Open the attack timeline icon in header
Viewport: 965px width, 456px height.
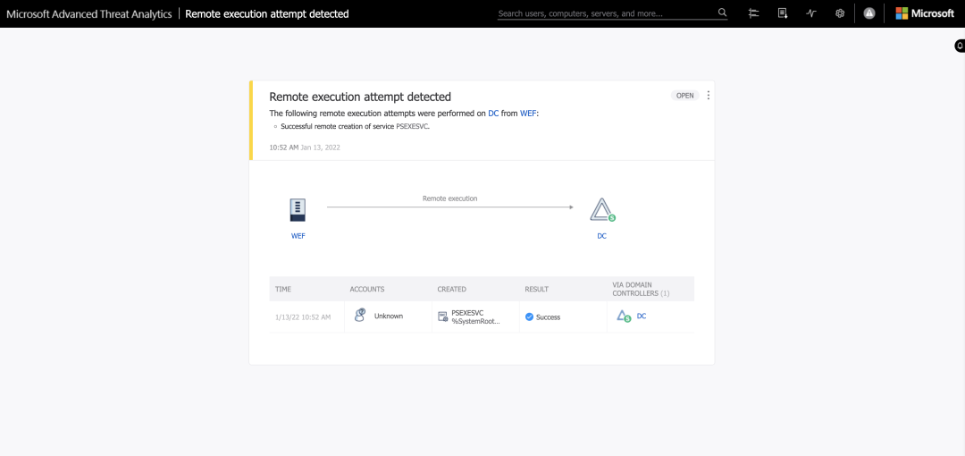753,13
